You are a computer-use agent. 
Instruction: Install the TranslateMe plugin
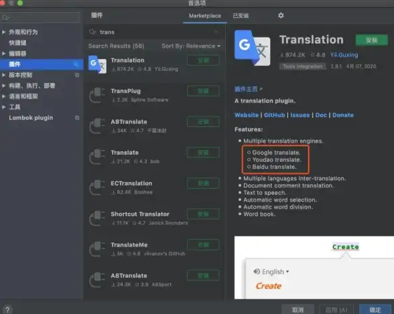pos(203,245)
